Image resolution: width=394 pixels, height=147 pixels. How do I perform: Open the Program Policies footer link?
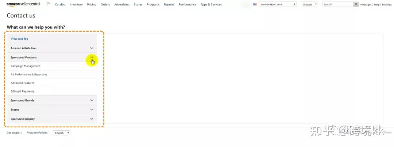[x=37, y=133]
